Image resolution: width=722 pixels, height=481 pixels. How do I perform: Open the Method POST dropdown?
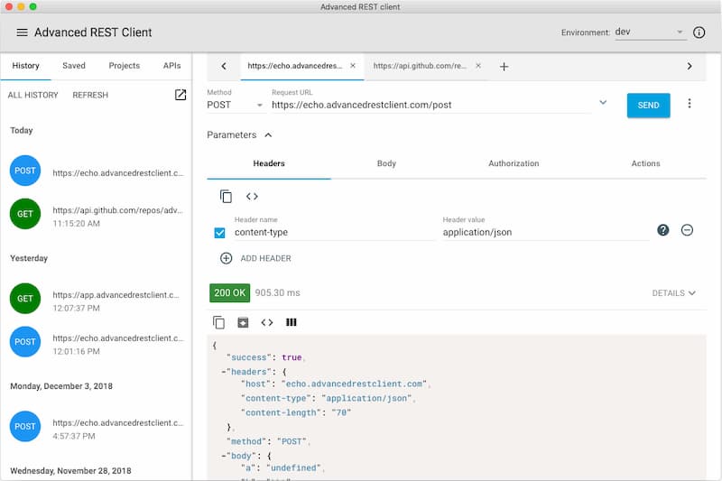click(x=235, y=105)
